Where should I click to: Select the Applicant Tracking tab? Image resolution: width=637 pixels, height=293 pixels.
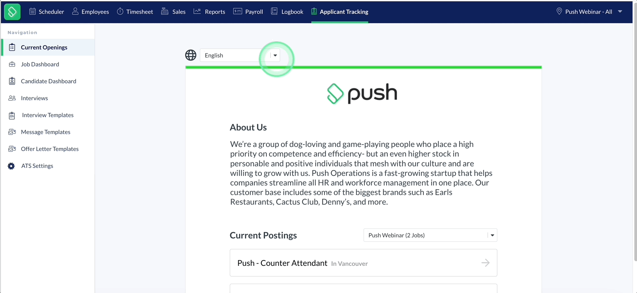tap(340, 12)
